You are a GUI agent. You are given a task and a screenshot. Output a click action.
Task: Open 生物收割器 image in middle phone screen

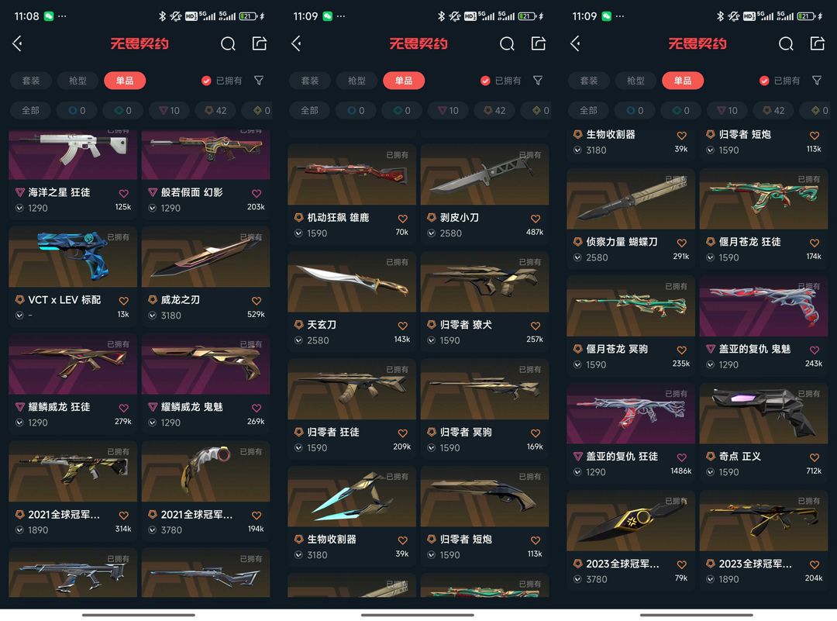click(x=352, y=496)
